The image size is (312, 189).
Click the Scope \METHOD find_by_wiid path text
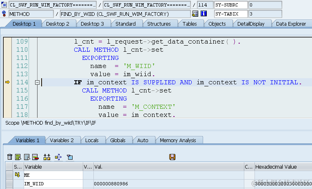tap(51, 123)
